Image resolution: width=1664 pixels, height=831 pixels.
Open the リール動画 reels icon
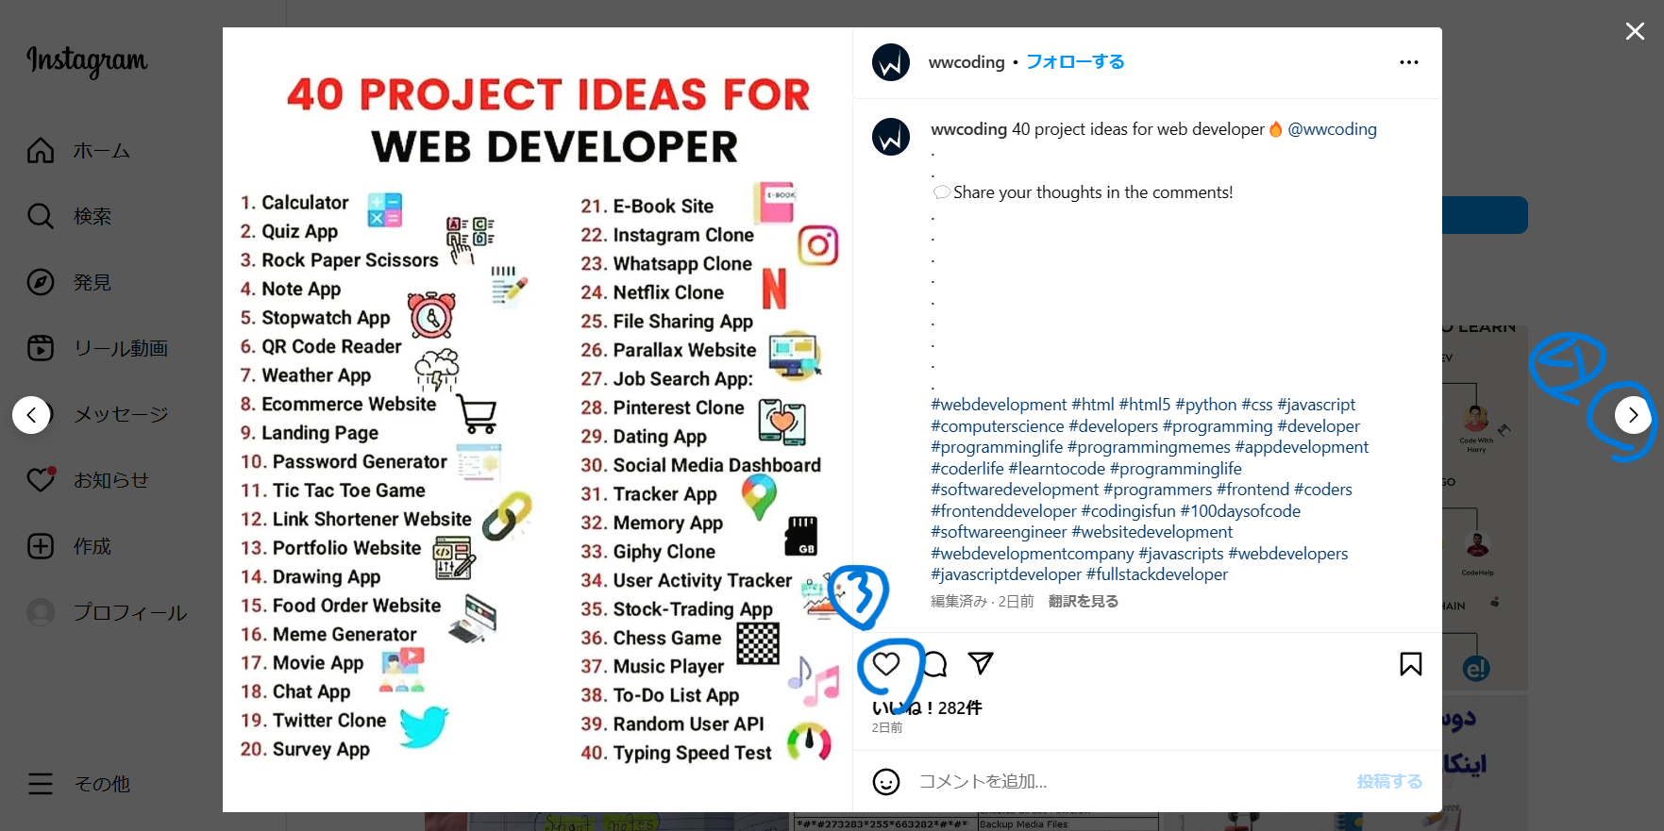41,348
